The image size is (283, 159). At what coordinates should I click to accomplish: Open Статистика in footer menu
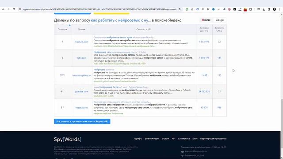[184, 139]
